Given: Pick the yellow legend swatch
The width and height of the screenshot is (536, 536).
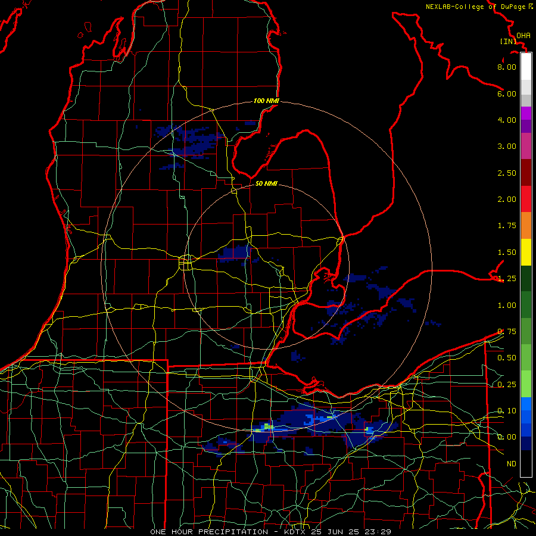Looking at the screenshot, I should point(526,253).
